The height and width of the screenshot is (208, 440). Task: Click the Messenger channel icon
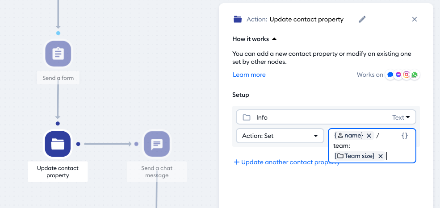pyautogui.click(x=398, y=75)
